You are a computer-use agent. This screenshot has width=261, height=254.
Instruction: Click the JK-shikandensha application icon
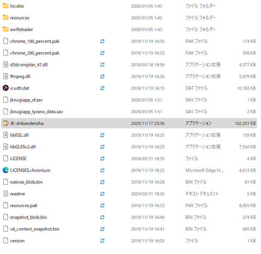(x=5, y=123)
